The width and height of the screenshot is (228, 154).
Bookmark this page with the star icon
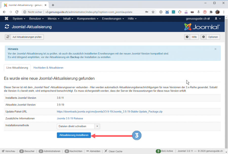[153, 12]
